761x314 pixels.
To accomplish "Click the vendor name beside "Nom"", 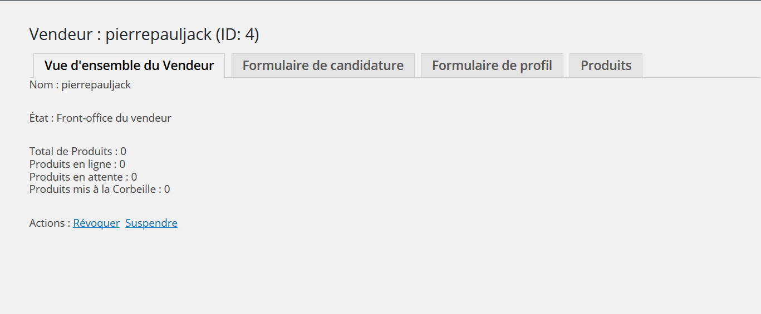I will 96,85.
